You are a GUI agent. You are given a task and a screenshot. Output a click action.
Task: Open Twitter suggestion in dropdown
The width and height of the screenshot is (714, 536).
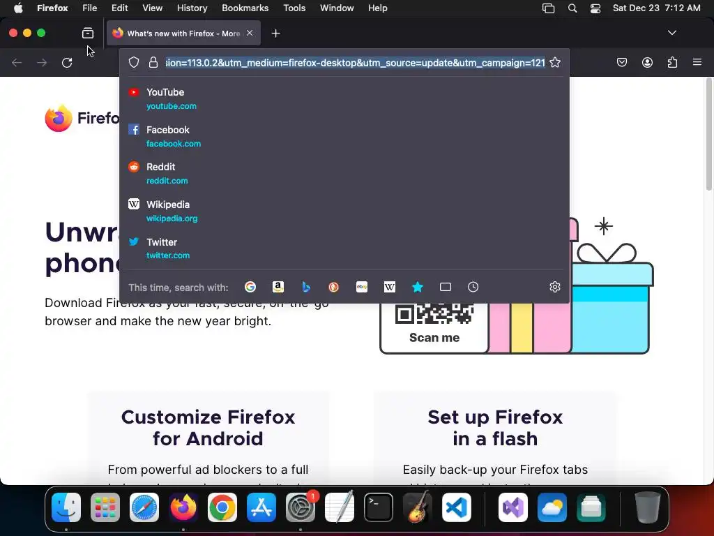point(344,248)
